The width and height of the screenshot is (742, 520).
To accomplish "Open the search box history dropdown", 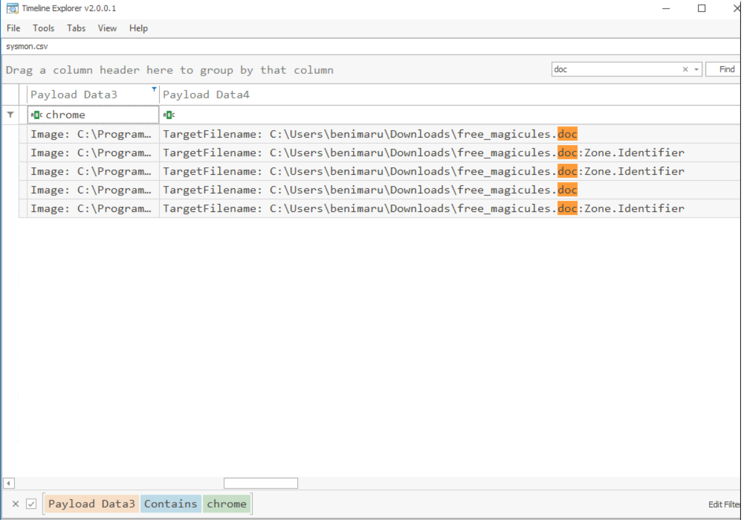I will tap(696, 69).
